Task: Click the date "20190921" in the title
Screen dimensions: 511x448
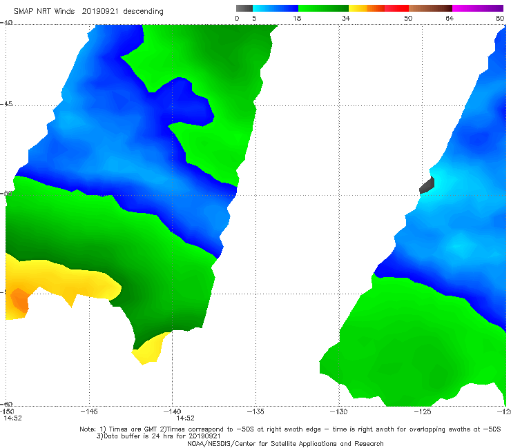Action: pos(100,11)
